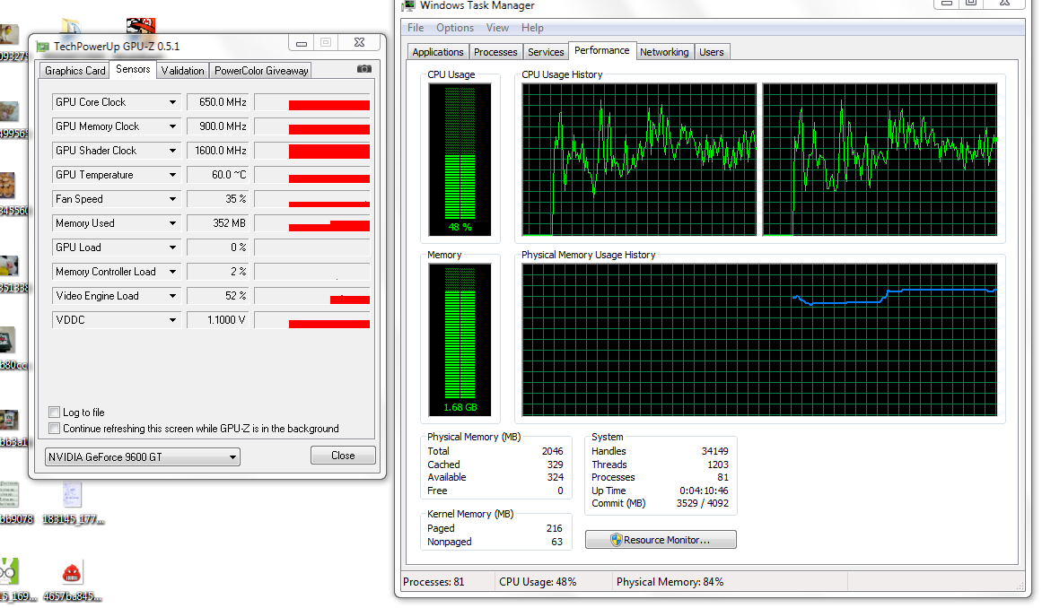
Task: Open the GPU Shader Clock dropdown
Action: 173,151
